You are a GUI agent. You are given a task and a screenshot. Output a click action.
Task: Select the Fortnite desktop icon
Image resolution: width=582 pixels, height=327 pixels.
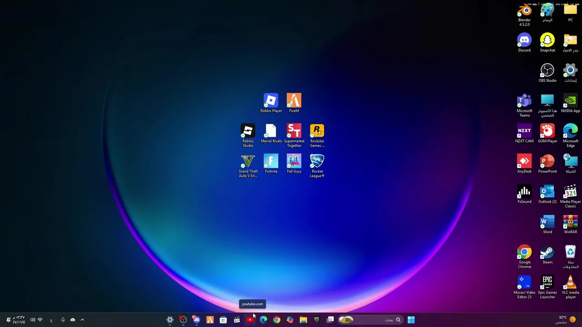pyautogui.click(x=271, y=163)
